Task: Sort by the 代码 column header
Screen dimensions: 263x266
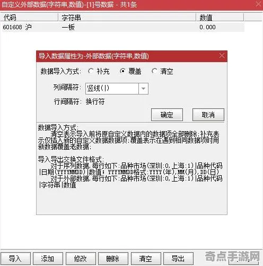Action: click(29, 18)
